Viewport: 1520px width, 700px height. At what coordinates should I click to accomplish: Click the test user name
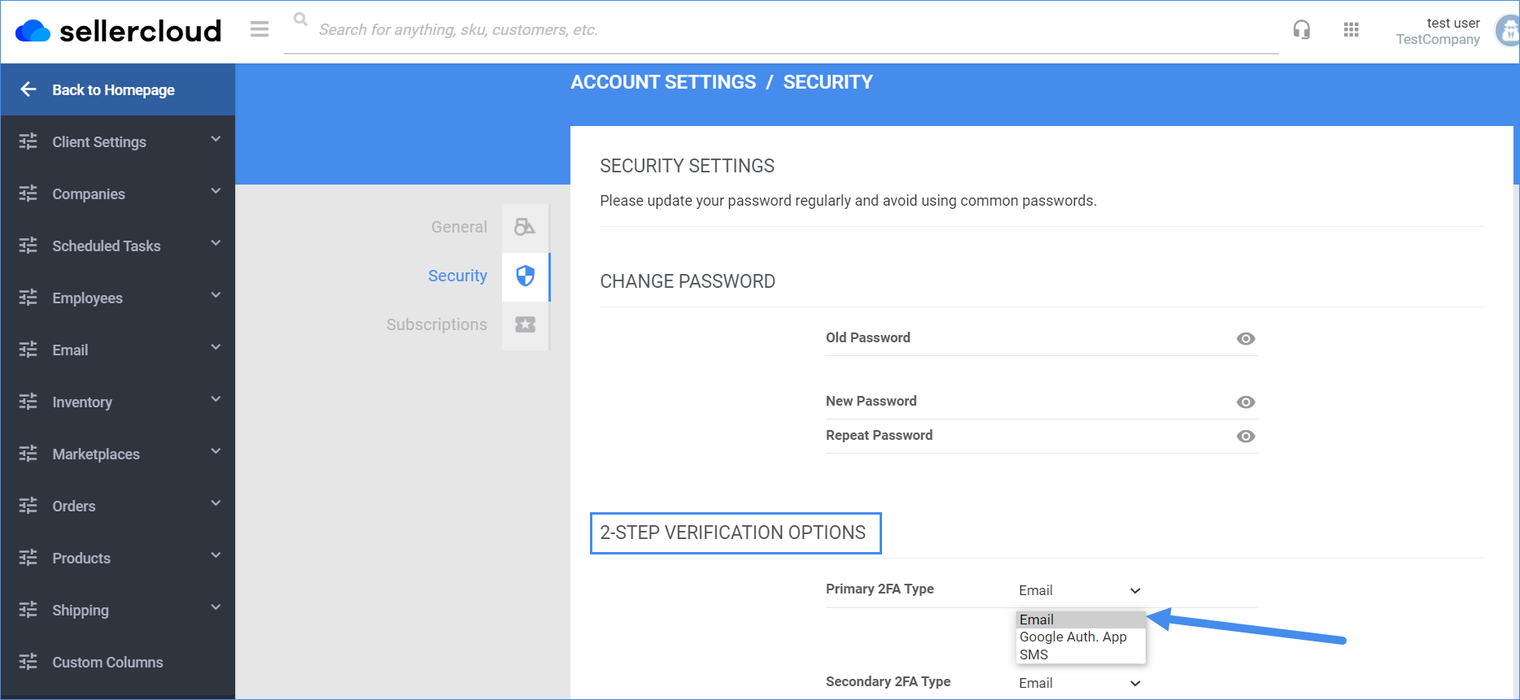point(1453,23)
